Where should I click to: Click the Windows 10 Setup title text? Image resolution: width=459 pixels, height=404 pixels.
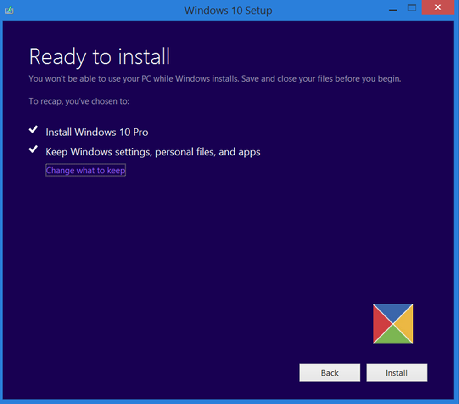point(228,10)
